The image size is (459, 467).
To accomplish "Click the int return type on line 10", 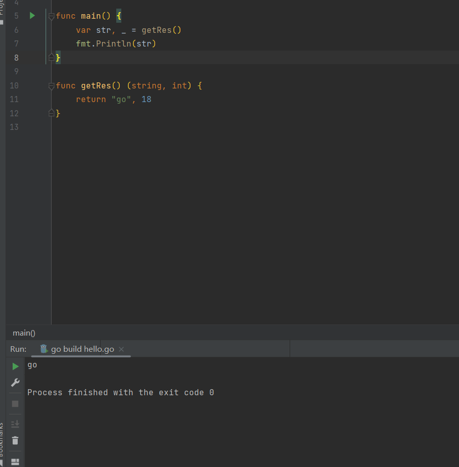I will tap(179, 86).
